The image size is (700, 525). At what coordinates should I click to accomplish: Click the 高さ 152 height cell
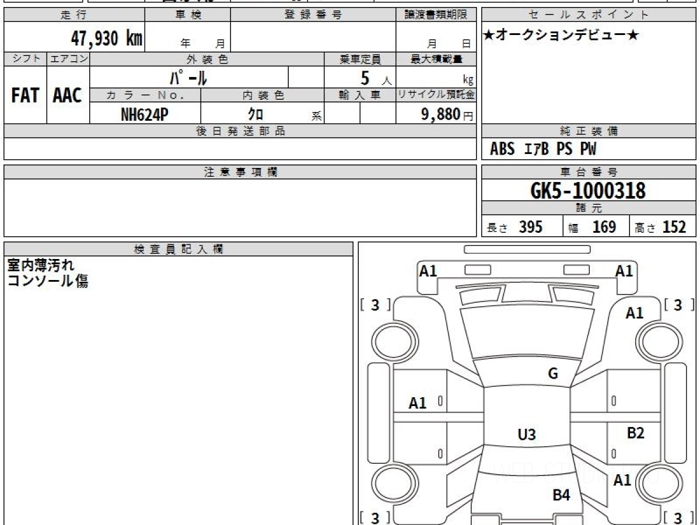pyautogui.click(x=663, y=226)
